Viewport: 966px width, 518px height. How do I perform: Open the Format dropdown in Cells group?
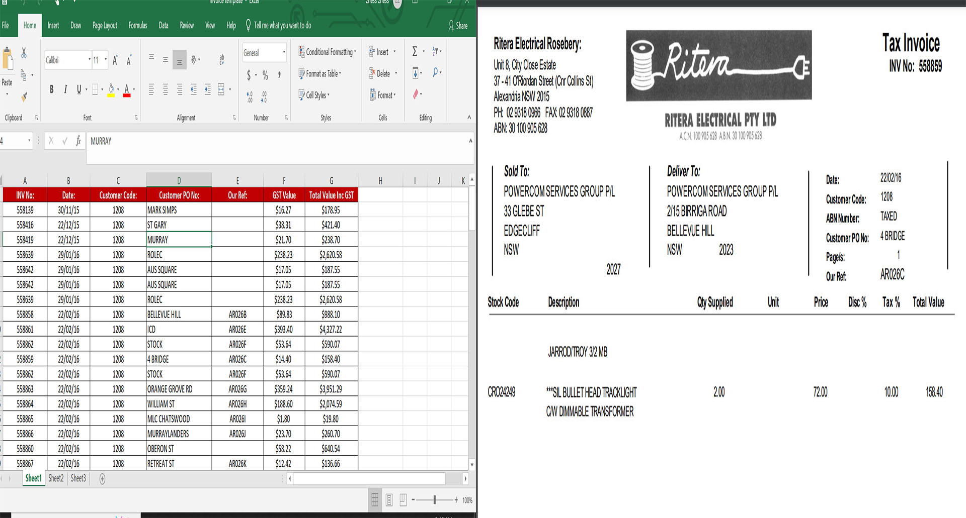383,95
